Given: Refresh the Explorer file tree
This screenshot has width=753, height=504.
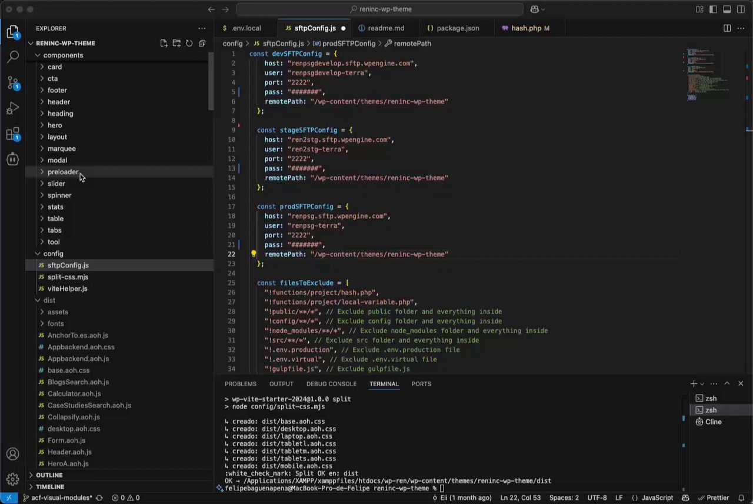Looking at the screenshot, I should pos(189,43).
